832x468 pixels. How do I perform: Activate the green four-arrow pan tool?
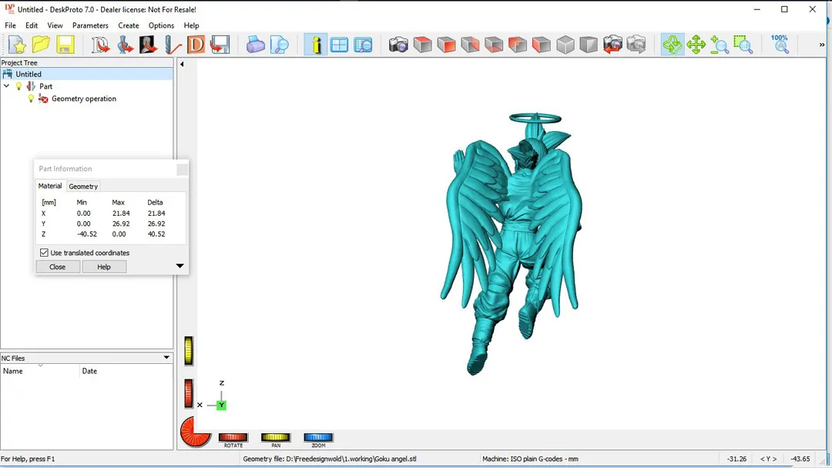696,45
